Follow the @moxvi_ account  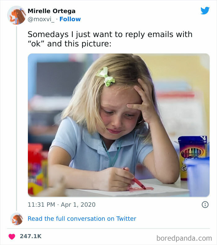70,19
